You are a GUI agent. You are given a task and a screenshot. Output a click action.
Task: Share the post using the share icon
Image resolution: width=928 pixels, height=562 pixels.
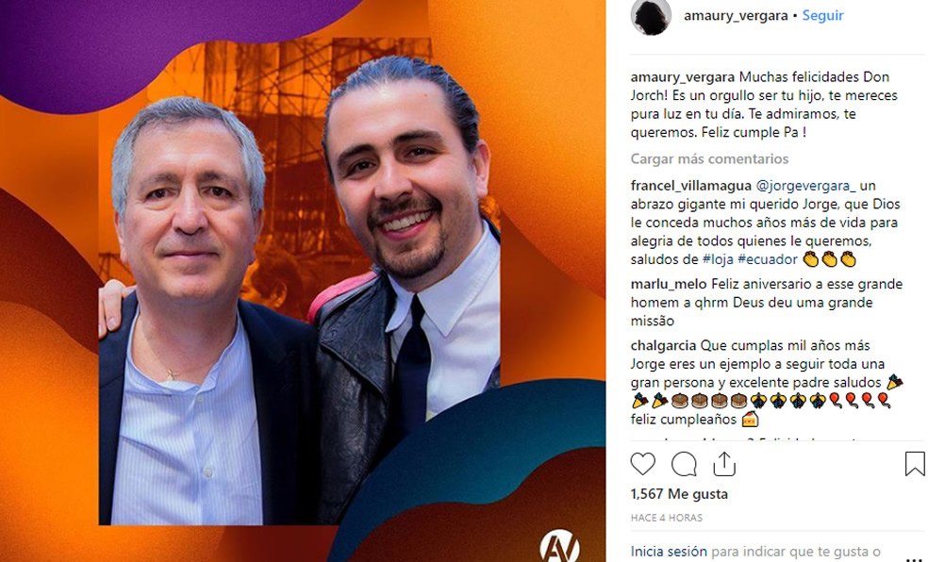coord(723,464)
